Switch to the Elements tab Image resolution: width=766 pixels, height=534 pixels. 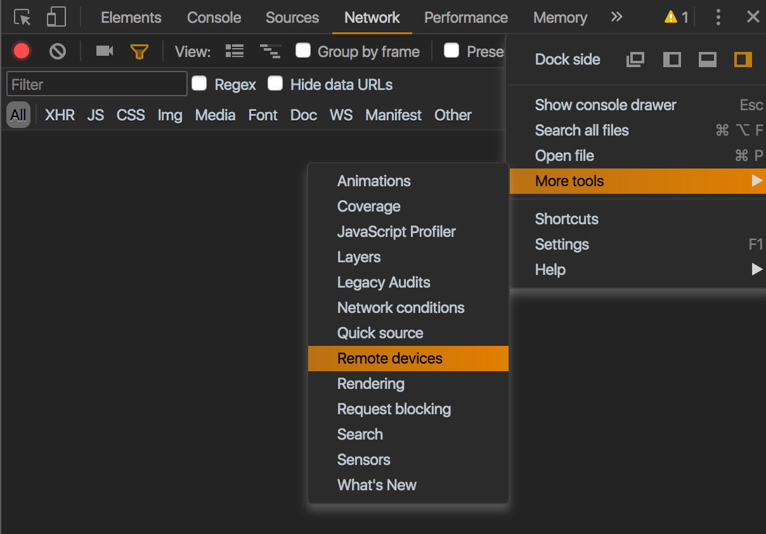click(x=131, y=17)
